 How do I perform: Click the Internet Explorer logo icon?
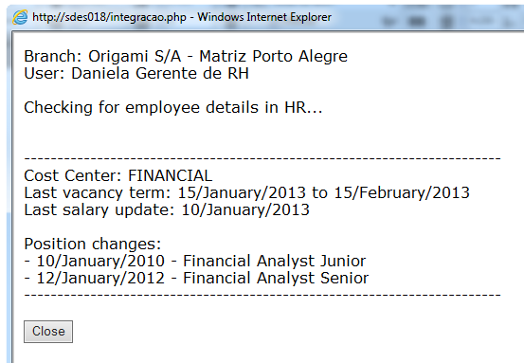tap(20, 17)
